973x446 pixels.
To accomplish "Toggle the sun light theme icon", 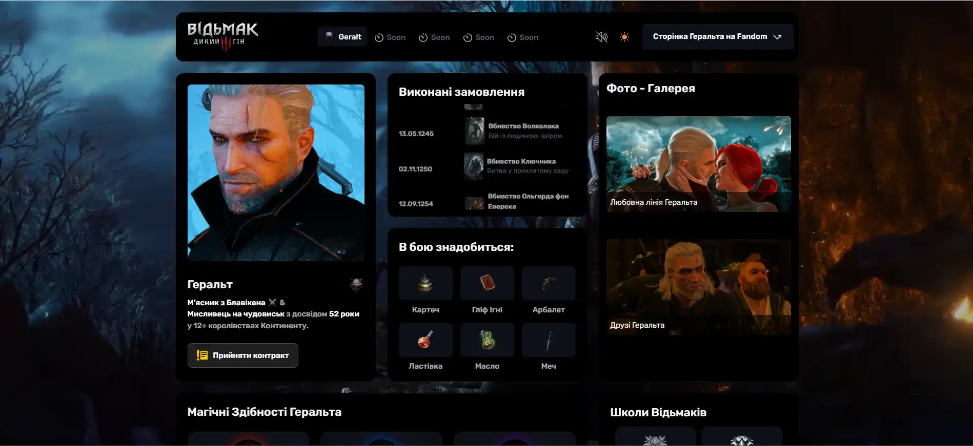I will tap(624, 37).
